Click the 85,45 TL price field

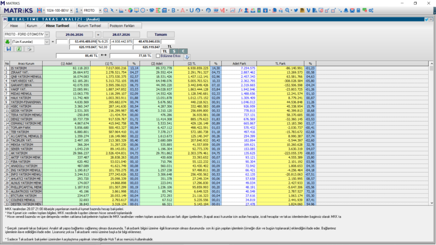(x=77, y=56)
